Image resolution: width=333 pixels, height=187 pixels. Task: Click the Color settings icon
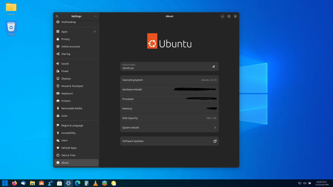click(x=58, y=116)
